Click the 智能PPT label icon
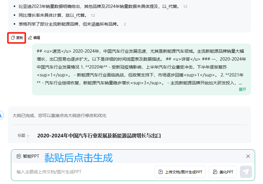Image resolution: width=263 pixels, height=184 pixels. (x=19, y=156)
